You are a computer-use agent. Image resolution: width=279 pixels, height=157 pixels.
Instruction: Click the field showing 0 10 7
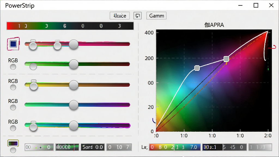click(x=119, y=147)
